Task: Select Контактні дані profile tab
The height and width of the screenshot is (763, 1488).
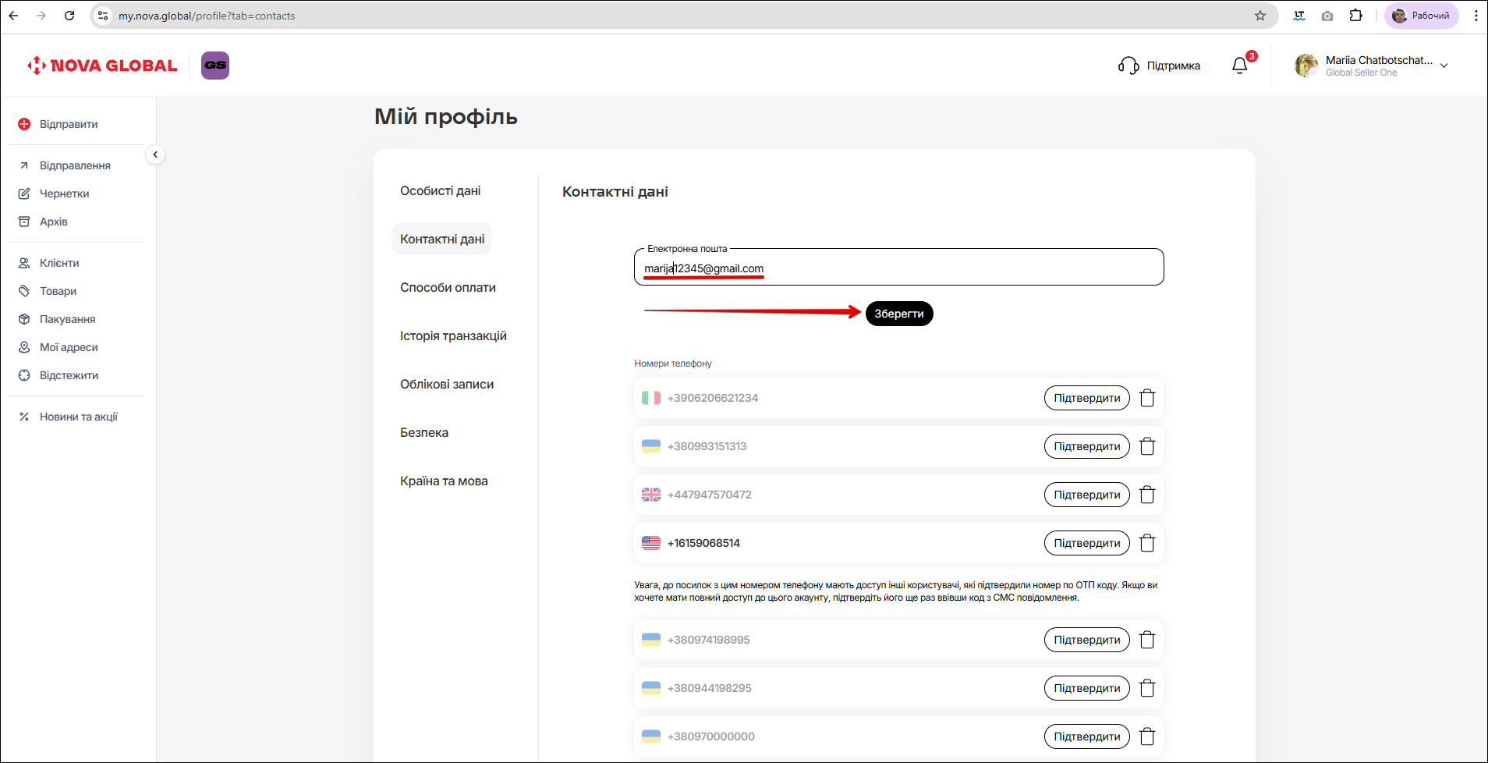Action: 442,239
